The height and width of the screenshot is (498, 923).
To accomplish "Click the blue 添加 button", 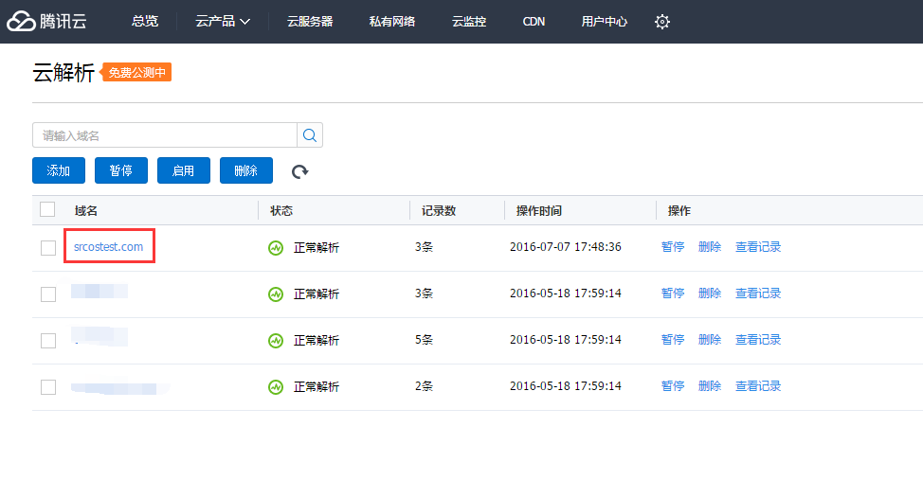I will point(59,170).
